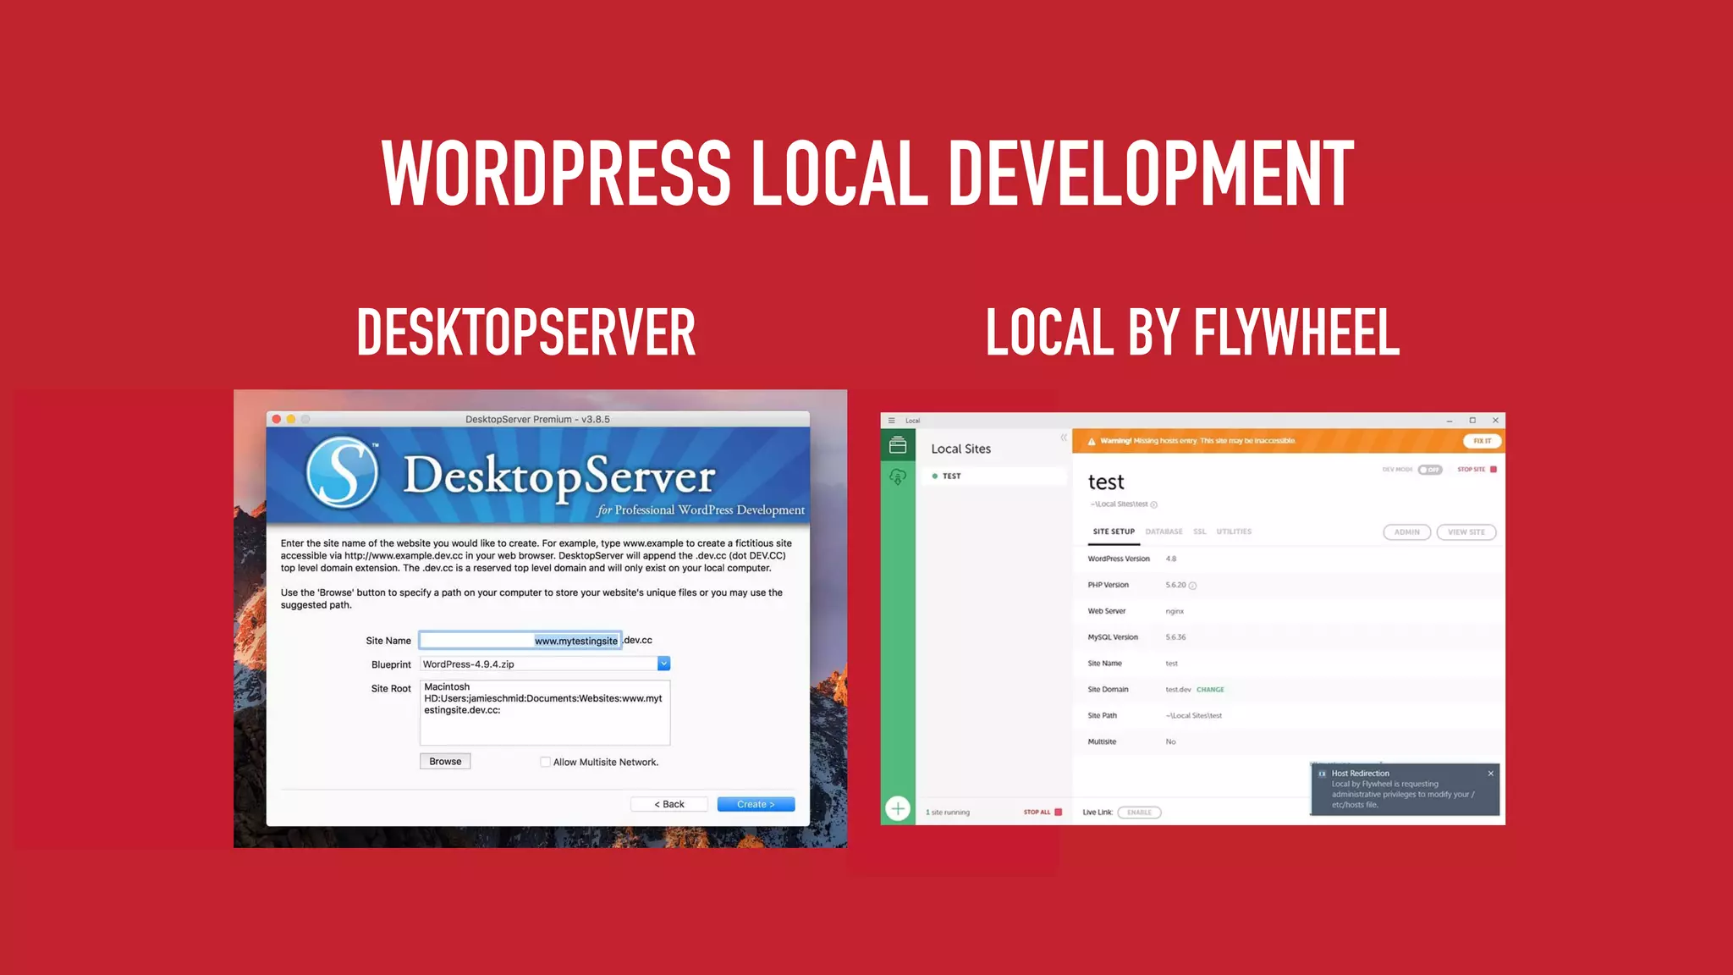Click the Site Name input field
1733x975 pixels.
[520, 641]
